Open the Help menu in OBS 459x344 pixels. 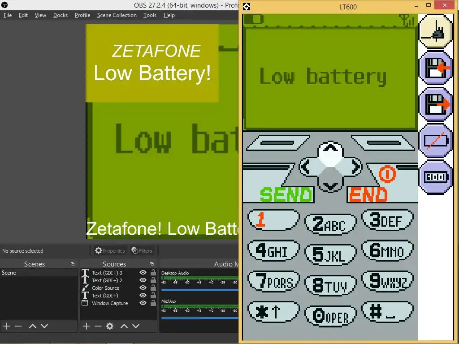(x=169, y=15)
